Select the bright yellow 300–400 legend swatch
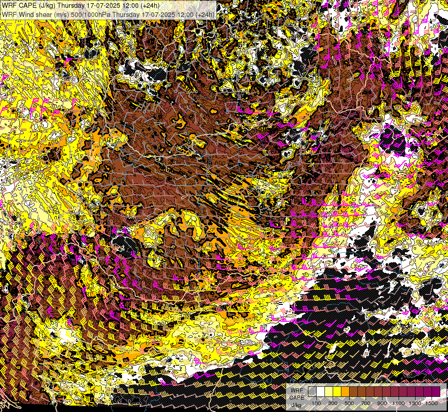The width and height of the screenshot is (448, 412). pos(337,392)
